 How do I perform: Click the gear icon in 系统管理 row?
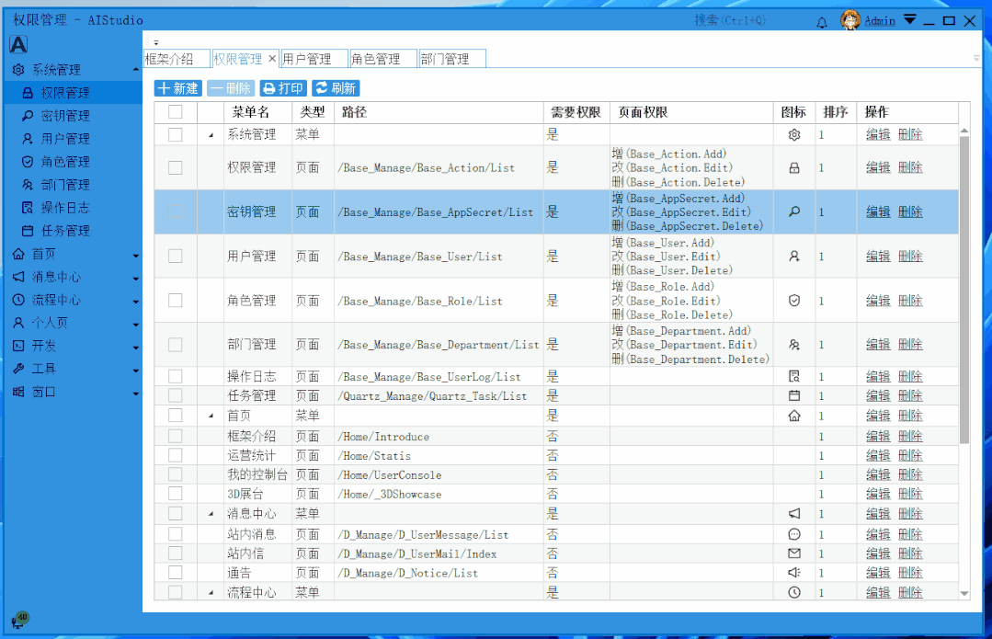tap(794, 135)
